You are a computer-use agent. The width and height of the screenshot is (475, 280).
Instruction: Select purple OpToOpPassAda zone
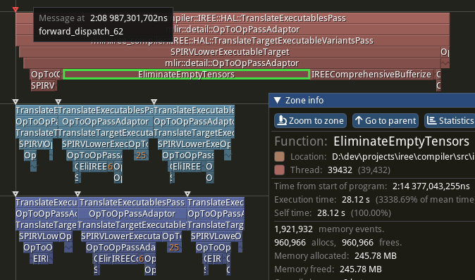pyautogui.click(x=121, y=248)
